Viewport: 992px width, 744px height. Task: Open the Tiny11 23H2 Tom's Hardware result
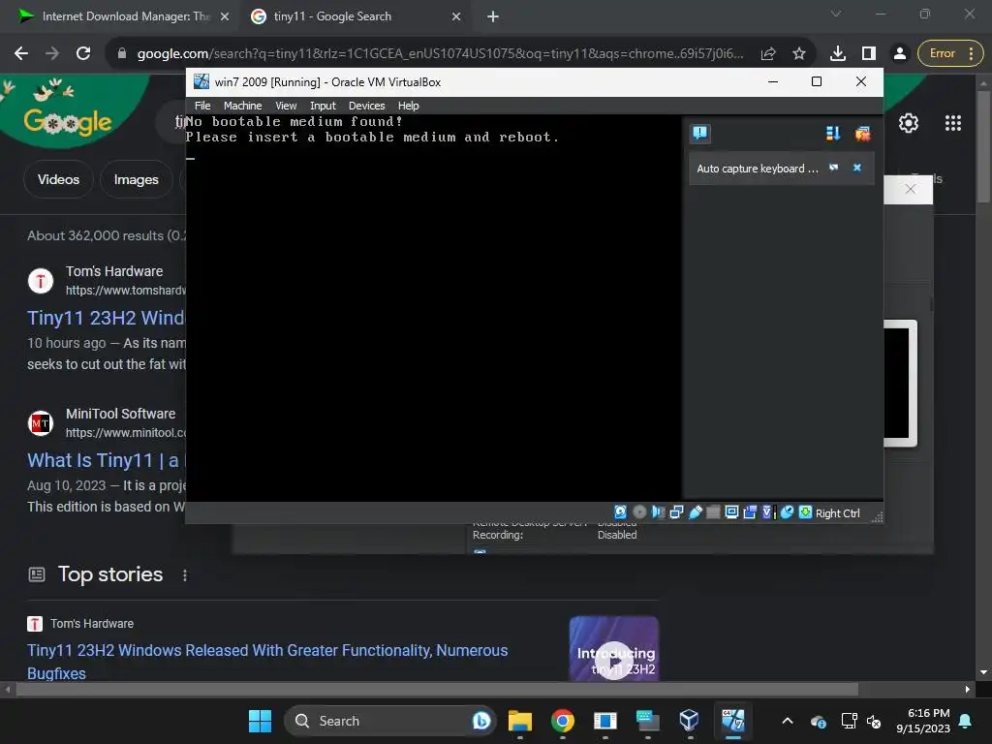106,318
